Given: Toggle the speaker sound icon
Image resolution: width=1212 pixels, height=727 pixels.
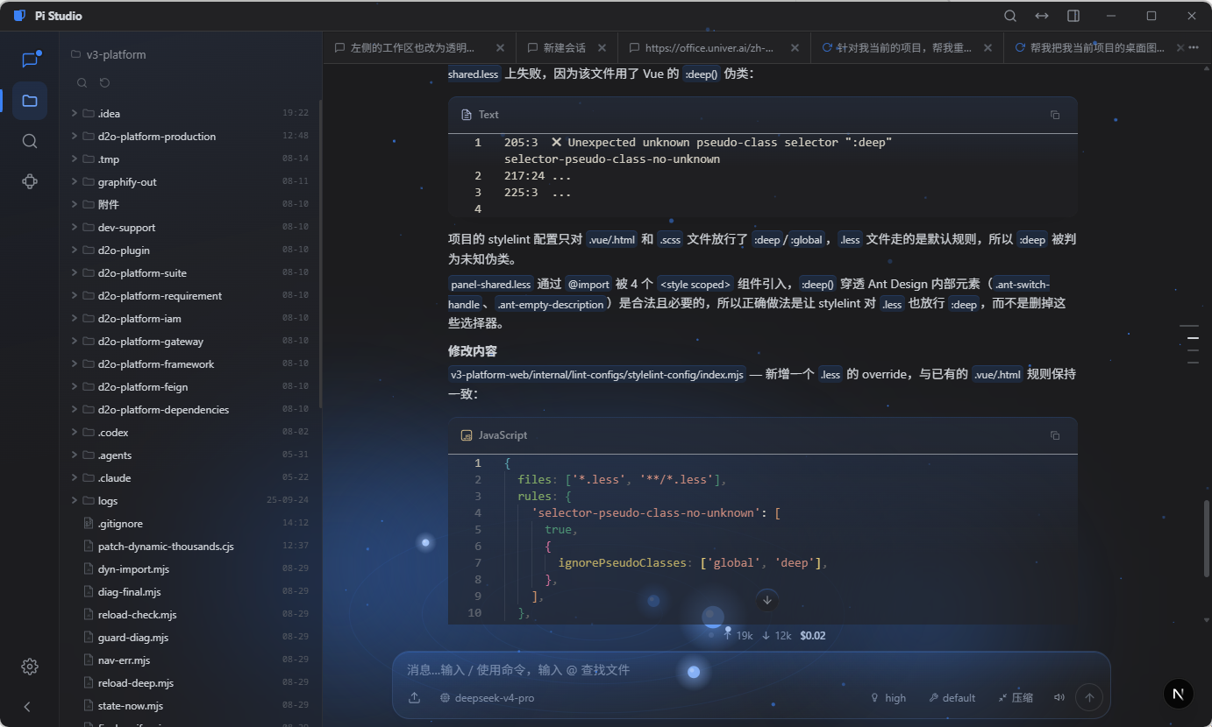Looking at the screenshot, I should (1059, 698).
